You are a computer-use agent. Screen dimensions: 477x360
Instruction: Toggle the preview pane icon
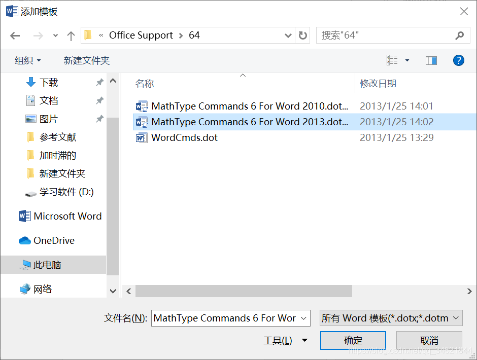(x=431, y=60)
